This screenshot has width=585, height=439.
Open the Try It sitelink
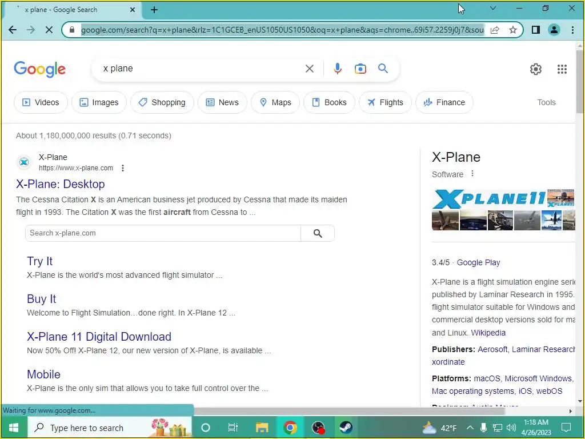coord(39,261)
